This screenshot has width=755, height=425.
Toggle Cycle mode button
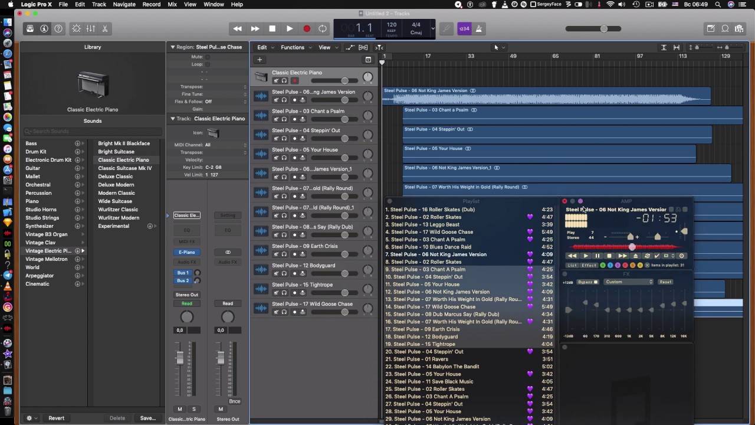pos(323,28)
